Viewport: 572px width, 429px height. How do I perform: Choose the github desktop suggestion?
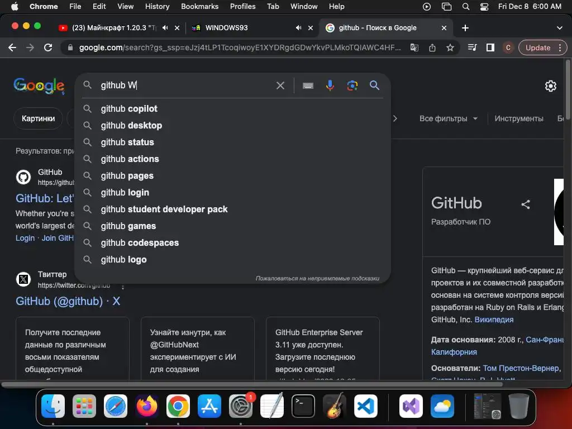(232, 126)
